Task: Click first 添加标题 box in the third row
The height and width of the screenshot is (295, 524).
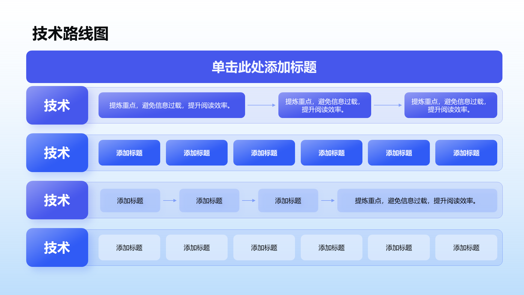Action: [130, 200]
